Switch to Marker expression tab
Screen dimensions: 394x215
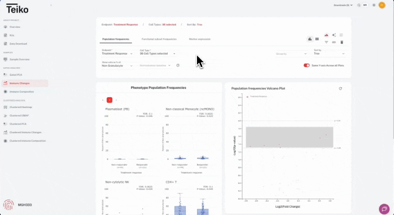click(200, 39)
